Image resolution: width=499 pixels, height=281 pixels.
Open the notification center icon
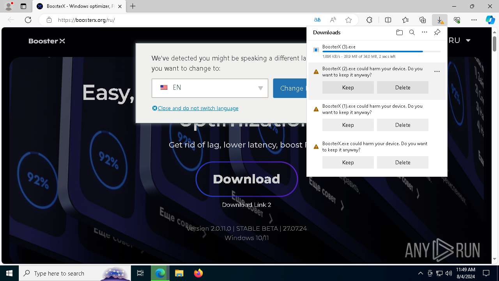486,273
